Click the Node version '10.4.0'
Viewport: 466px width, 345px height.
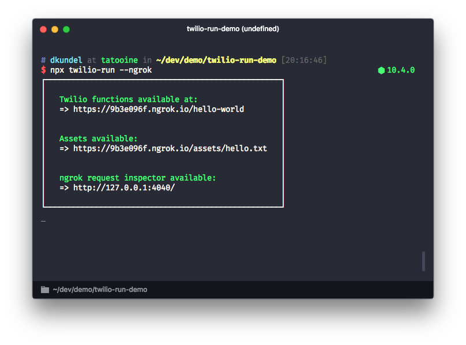coord(401,70)
